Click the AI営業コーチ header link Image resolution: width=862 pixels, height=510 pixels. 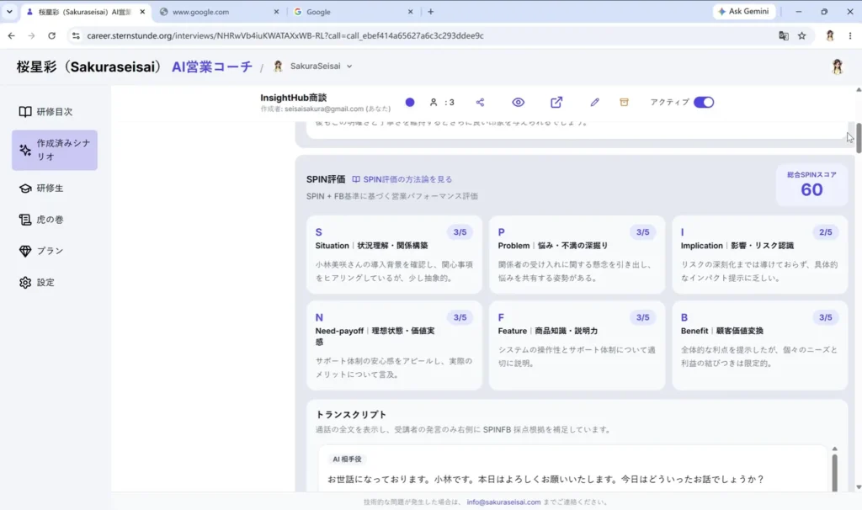[211, 66]
